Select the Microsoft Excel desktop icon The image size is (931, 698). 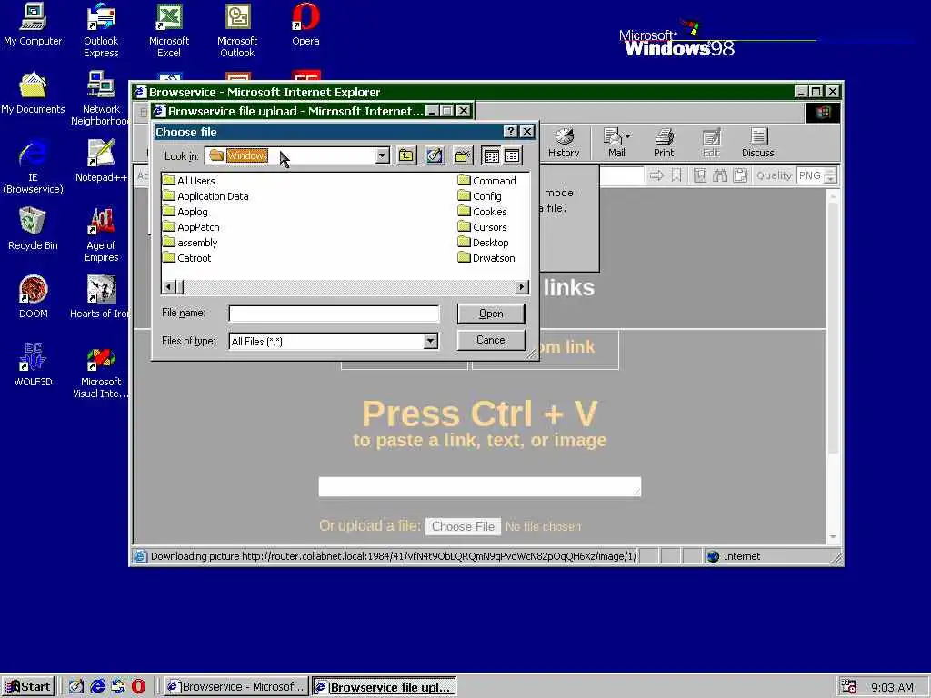pyautogui.click(x=168, y=30)
